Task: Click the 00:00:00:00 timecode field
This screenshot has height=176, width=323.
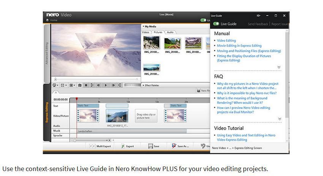Action: (60, 100)
